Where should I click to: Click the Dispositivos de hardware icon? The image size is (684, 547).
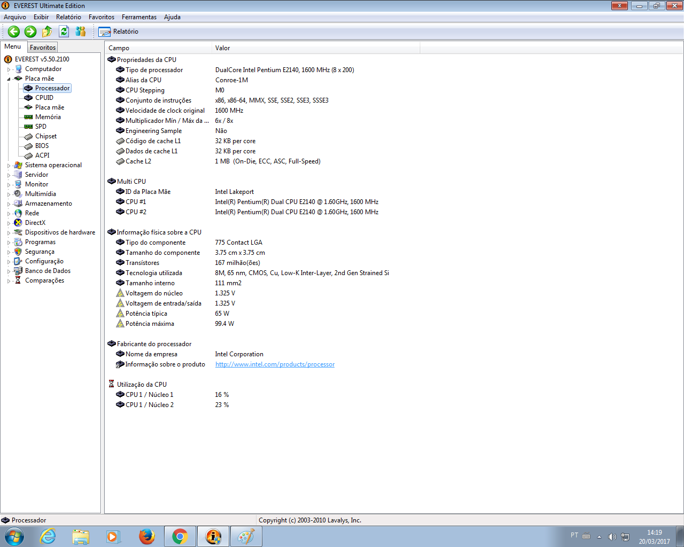[18, 232]
